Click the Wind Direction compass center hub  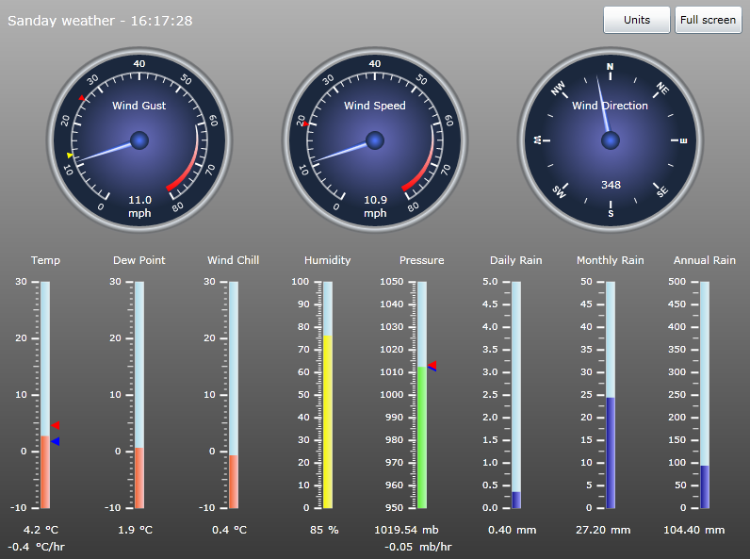[611, 140]
